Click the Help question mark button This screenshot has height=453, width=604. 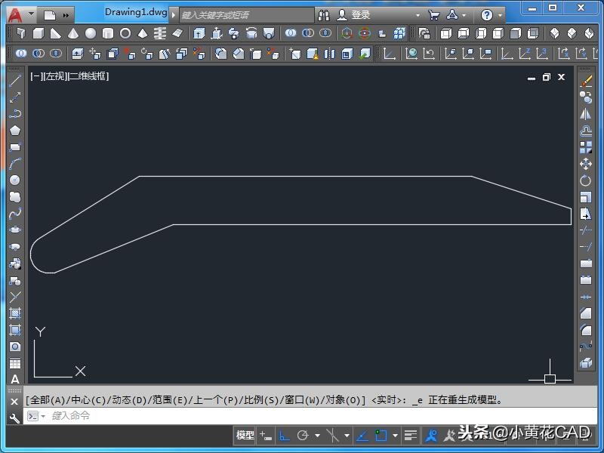487,15
